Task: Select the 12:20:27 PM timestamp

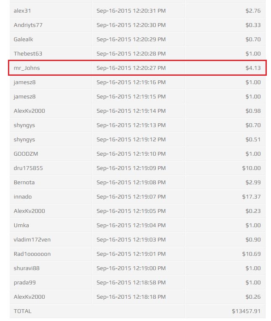Action: click(x=131, y=68)
